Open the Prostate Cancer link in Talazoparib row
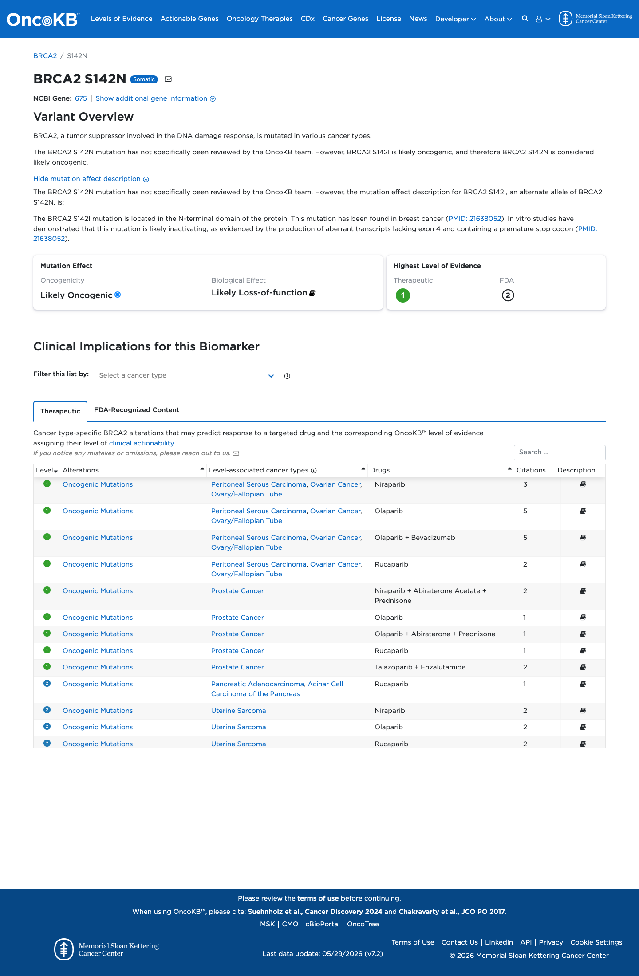The width and height of the screenshot is (639, 976). pyautogui.click(x=237, y=667)
